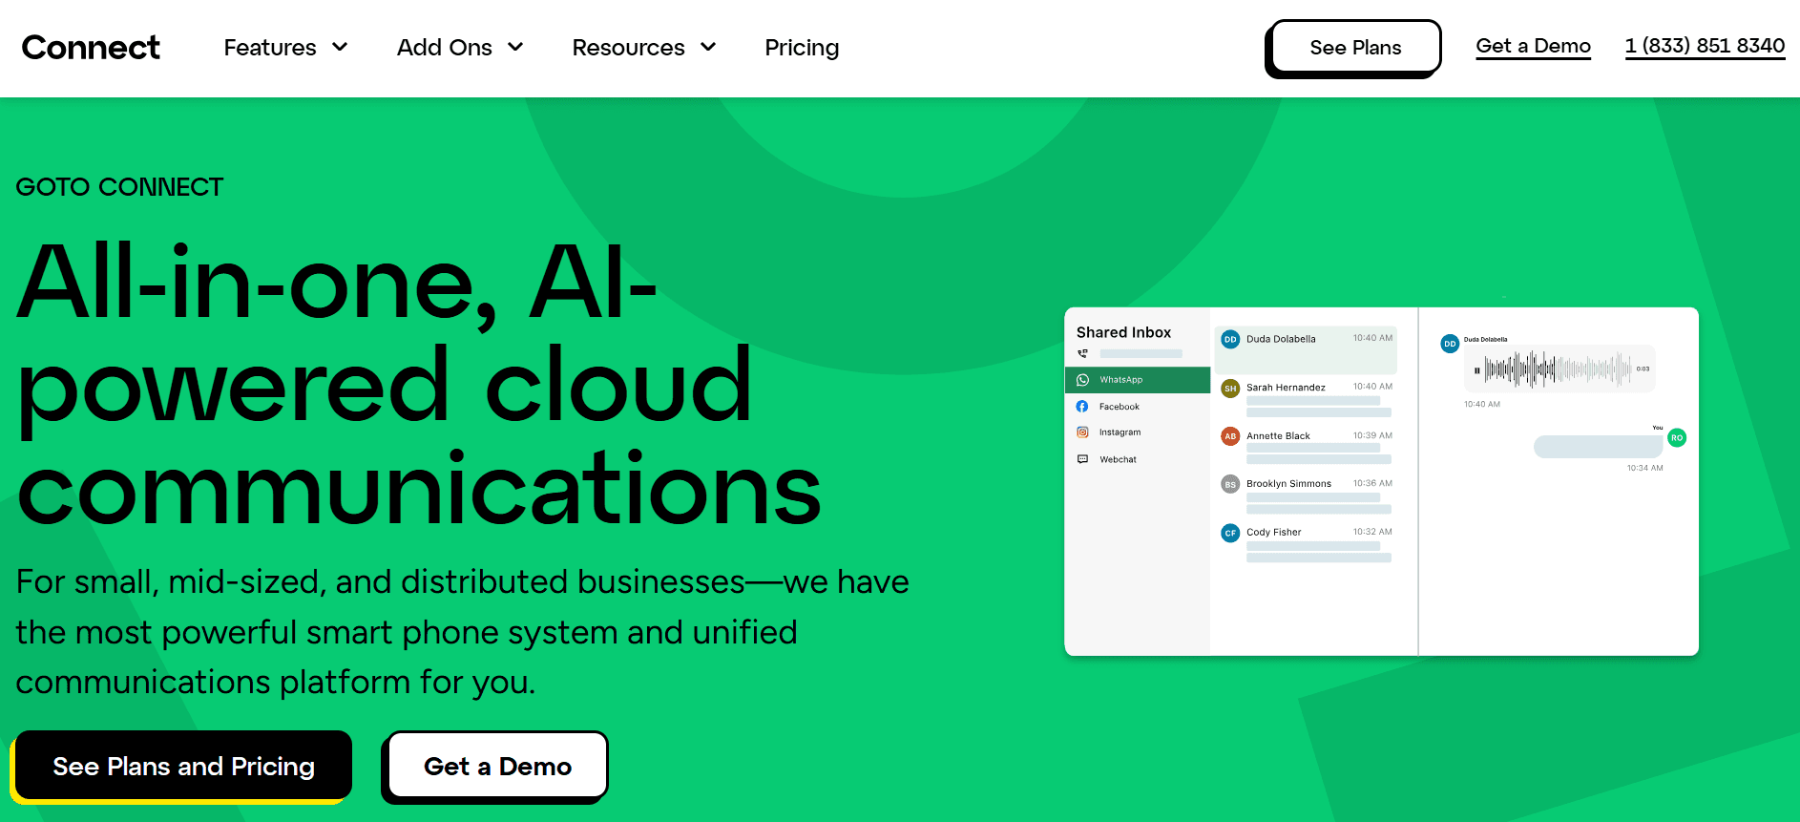Screen dimensions: 1800x822
Task: Open the "Duda Dolabella" conversation name
Action: [1281, 339]
